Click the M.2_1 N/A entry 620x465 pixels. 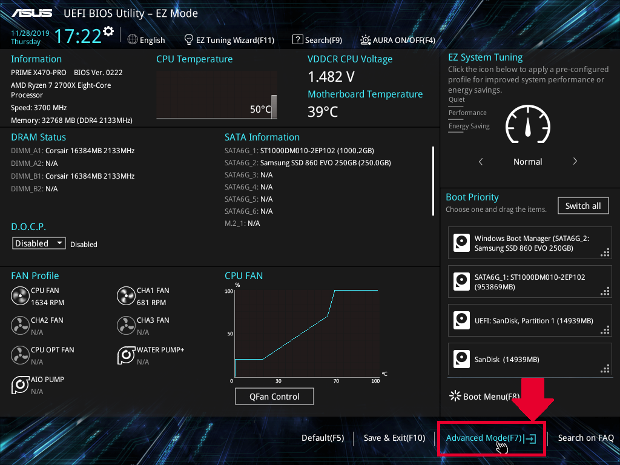pos(242,223)
